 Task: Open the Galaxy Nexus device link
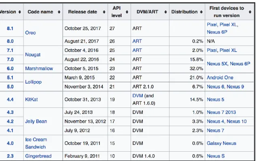tap(221, 143)
